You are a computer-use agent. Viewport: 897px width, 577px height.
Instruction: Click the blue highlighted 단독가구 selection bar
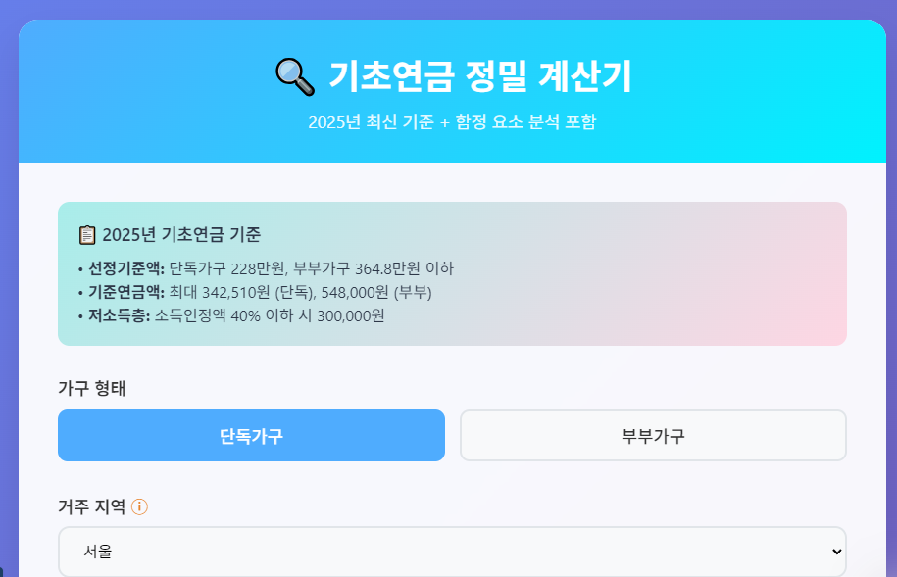[251, 435]
